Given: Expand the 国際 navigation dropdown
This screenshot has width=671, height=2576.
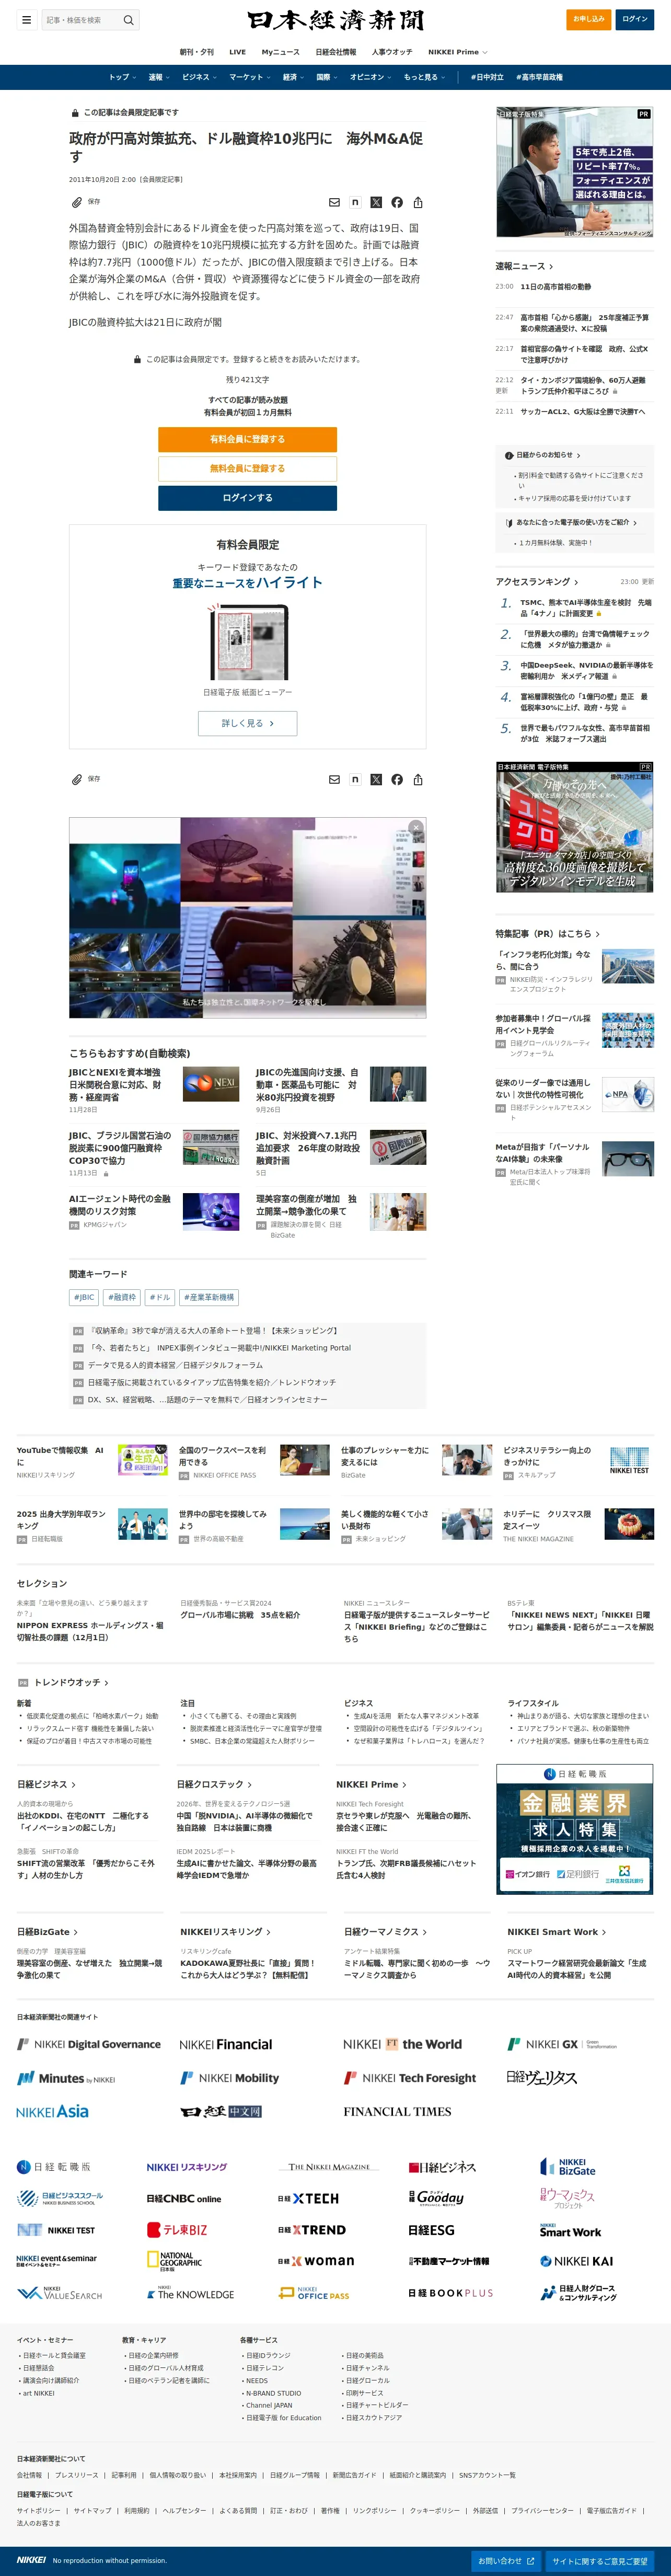Looking at the screenshot, I should (327, 77).
